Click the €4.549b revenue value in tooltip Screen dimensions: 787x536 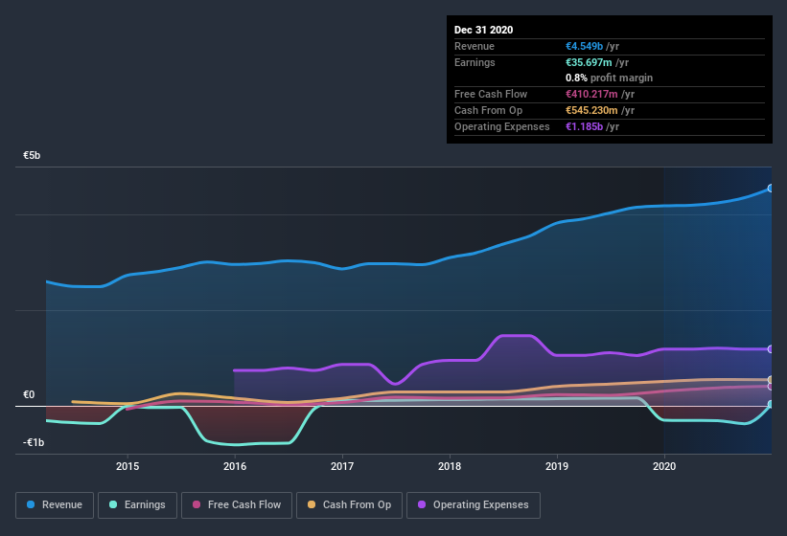[584, 46]
